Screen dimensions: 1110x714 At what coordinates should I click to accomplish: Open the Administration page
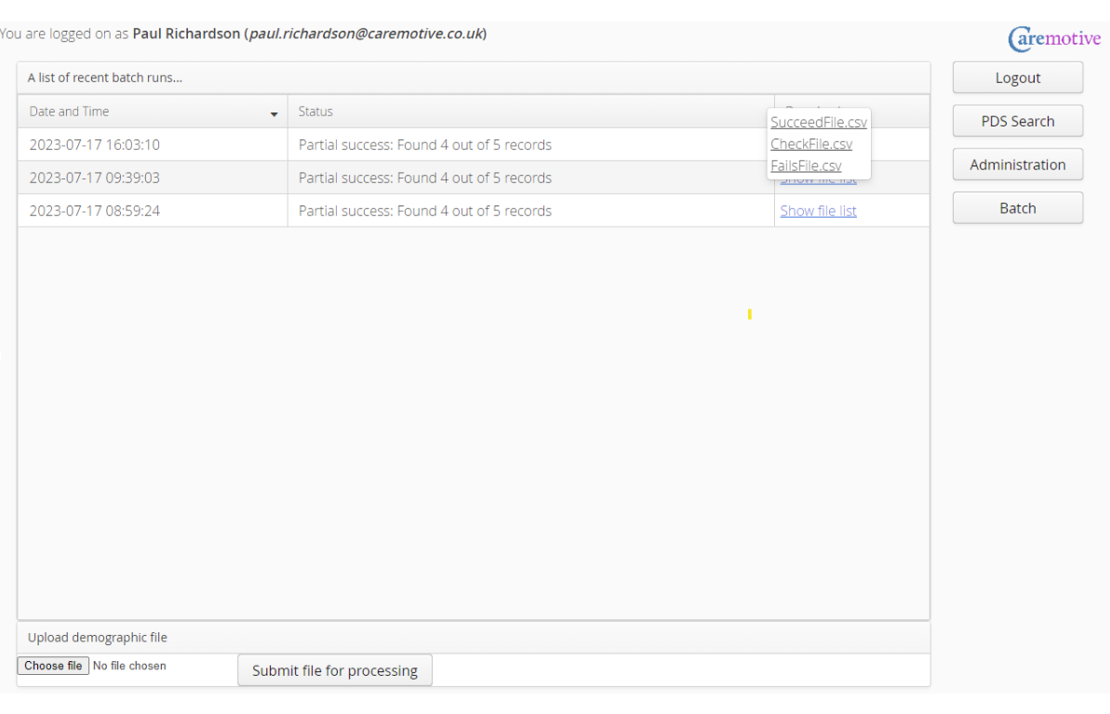[x=1017, y=164]
